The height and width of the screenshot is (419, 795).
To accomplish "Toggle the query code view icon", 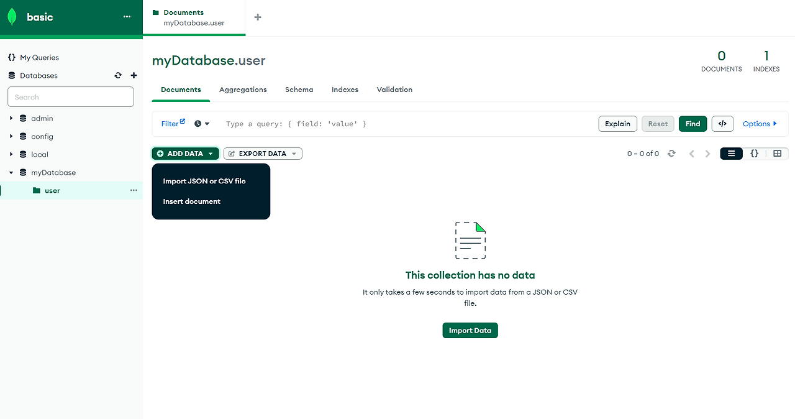I will coord(722,123).
